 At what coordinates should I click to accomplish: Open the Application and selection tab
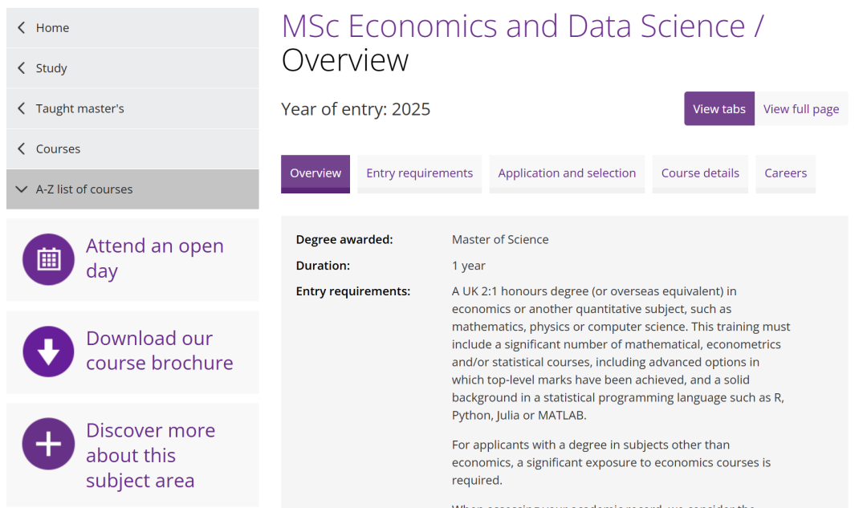click(567, 173)
